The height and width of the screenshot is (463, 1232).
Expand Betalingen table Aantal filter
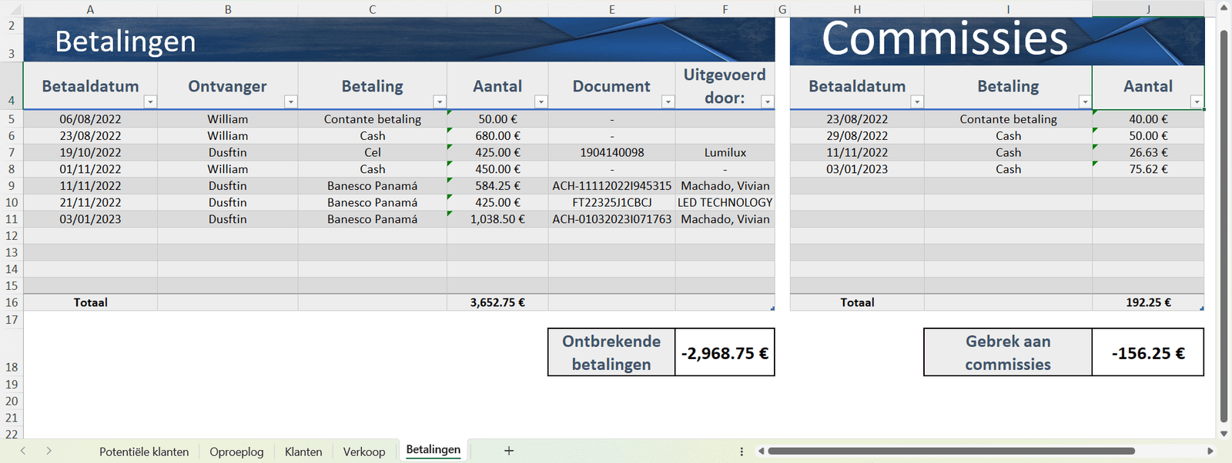pos(541,102)
